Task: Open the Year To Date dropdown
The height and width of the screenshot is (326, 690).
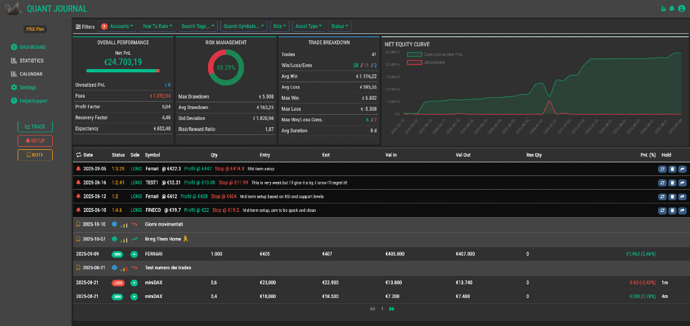Action: 157,26
